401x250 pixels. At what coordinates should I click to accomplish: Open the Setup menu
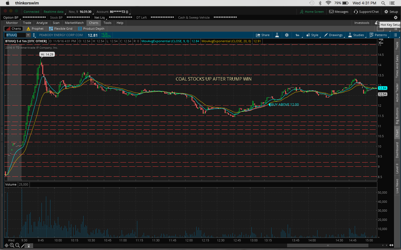(x=391, y=12)
